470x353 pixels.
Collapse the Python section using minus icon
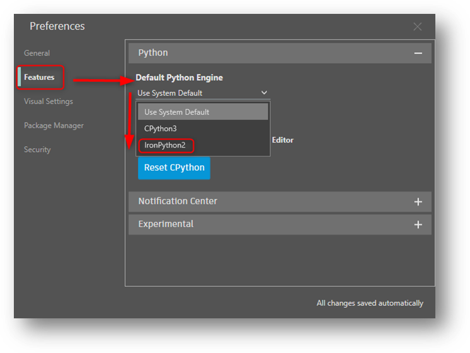pos(418,54)
